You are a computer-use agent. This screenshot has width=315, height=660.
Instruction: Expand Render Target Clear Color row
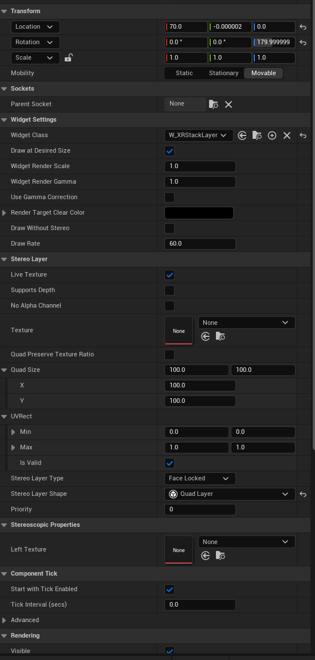(4, 213)
